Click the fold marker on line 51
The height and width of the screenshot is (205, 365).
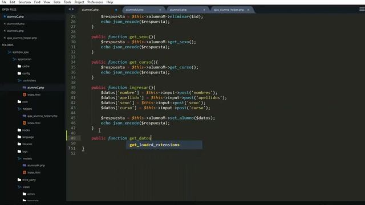(69, 148)
